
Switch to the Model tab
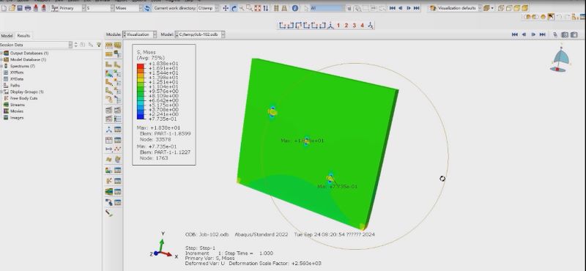click(x=7, y=35)
